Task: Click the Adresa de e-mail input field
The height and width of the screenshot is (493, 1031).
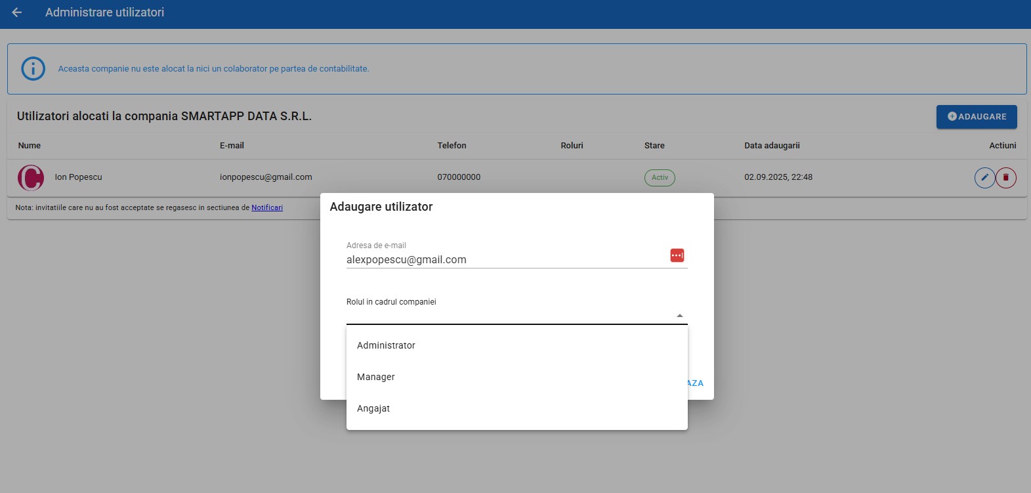Action: pos(505,259)
